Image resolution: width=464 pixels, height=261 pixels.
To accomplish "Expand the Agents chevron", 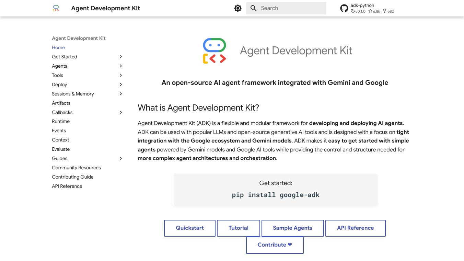I will point(121,66).
